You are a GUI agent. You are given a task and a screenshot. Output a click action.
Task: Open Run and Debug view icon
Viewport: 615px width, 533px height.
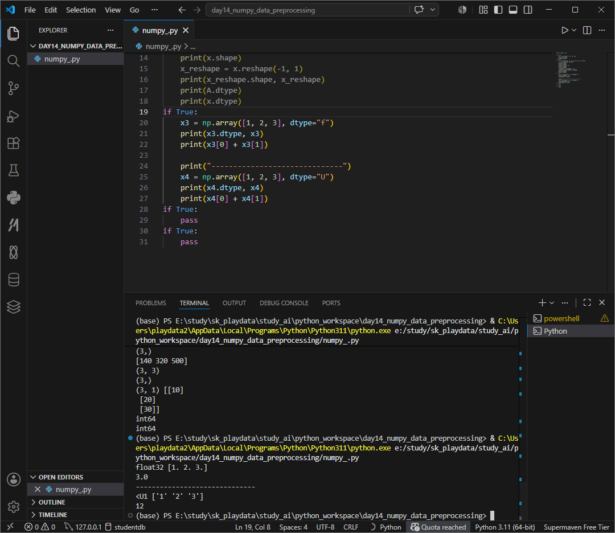point(13,116)
